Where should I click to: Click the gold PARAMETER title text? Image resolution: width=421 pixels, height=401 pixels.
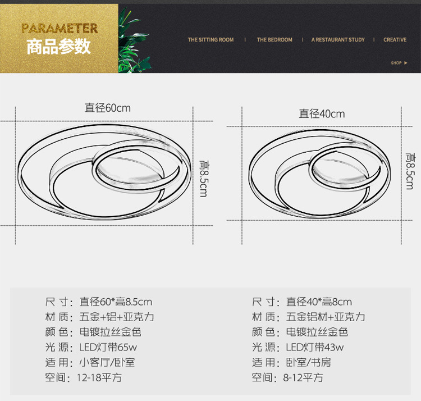pos(59,28)
